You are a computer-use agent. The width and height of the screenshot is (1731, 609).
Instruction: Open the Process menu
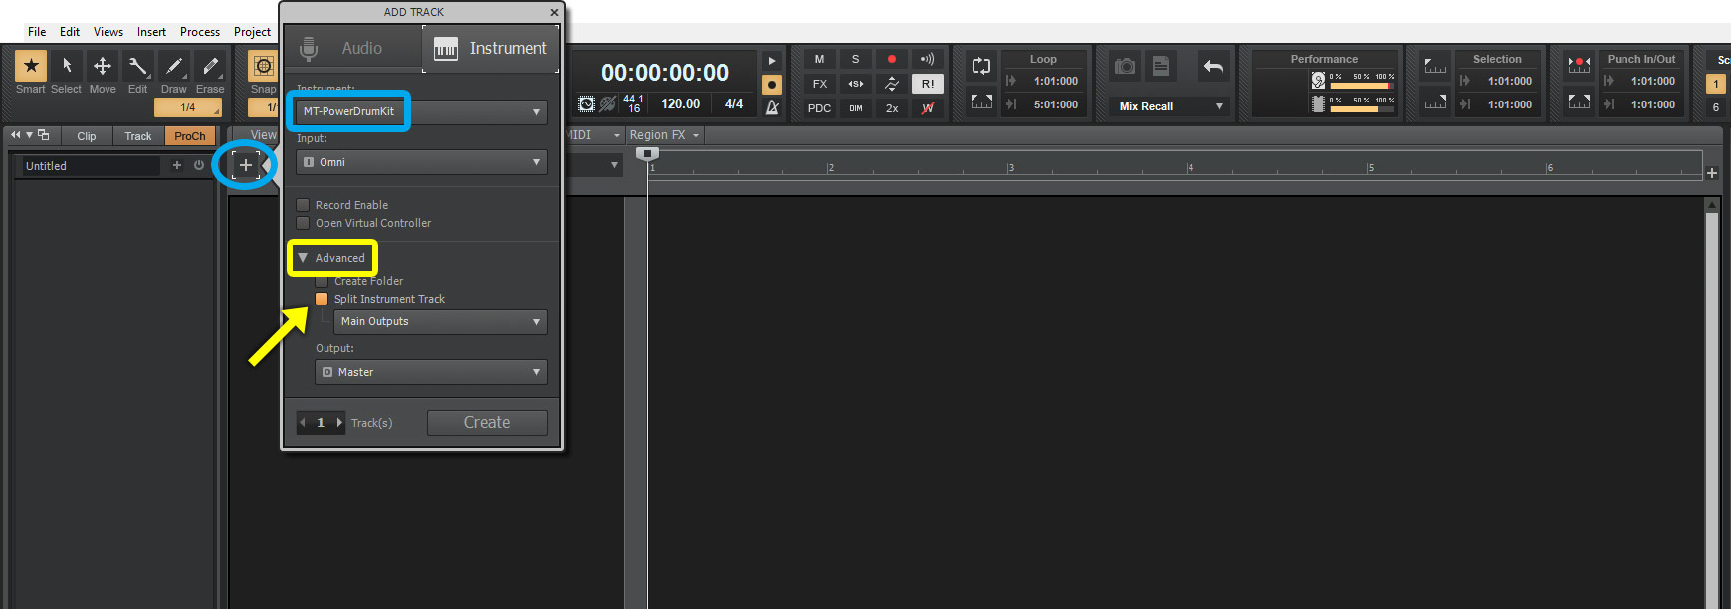(x=200, y=32)
